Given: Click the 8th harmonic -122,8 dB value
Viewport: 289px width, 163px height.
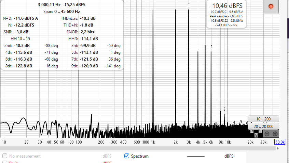Looking at the screenshot, I should [x=23, y=66].
